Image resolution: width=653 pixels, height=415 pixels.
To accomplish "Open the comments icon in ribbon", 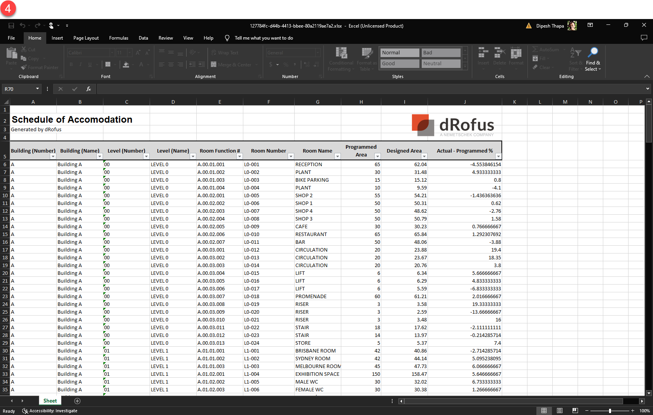I will point(644,38).
